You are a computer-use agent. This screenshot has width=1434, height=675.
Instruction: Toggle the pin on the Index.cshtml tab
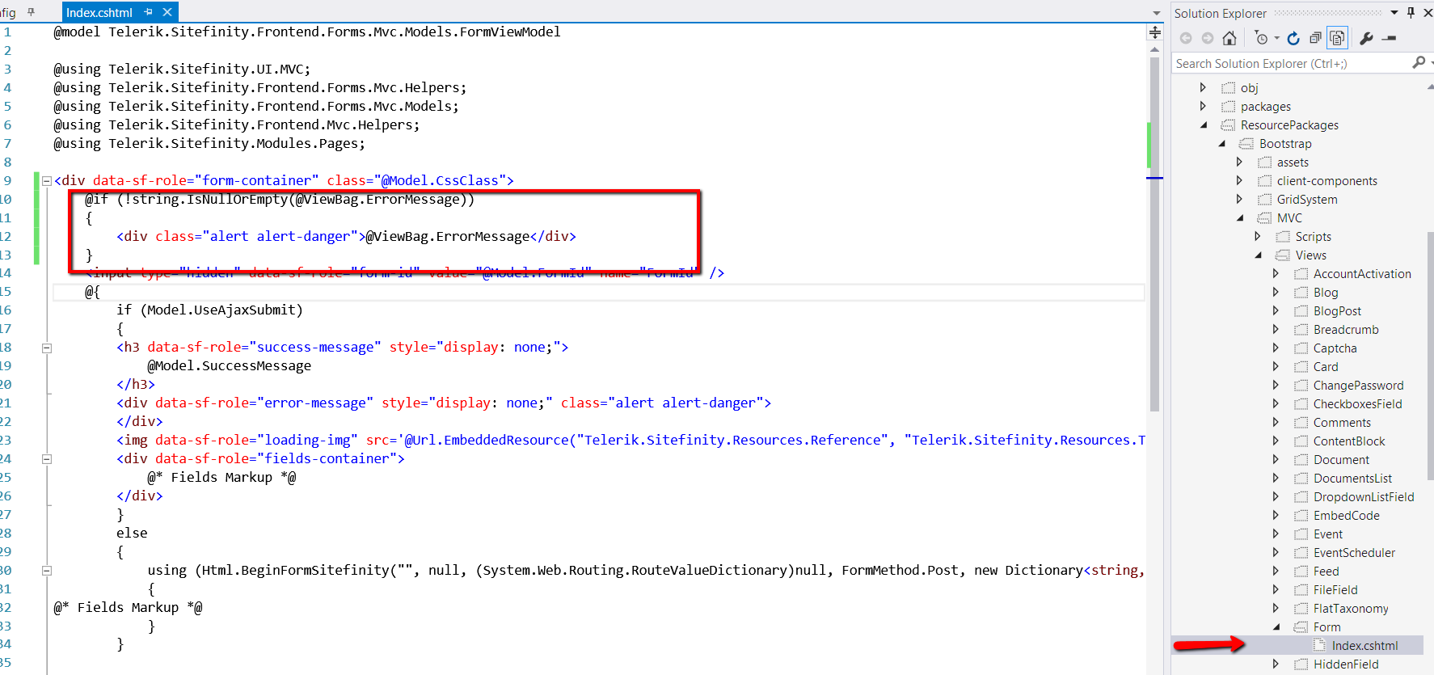click(x=148, y=12)
